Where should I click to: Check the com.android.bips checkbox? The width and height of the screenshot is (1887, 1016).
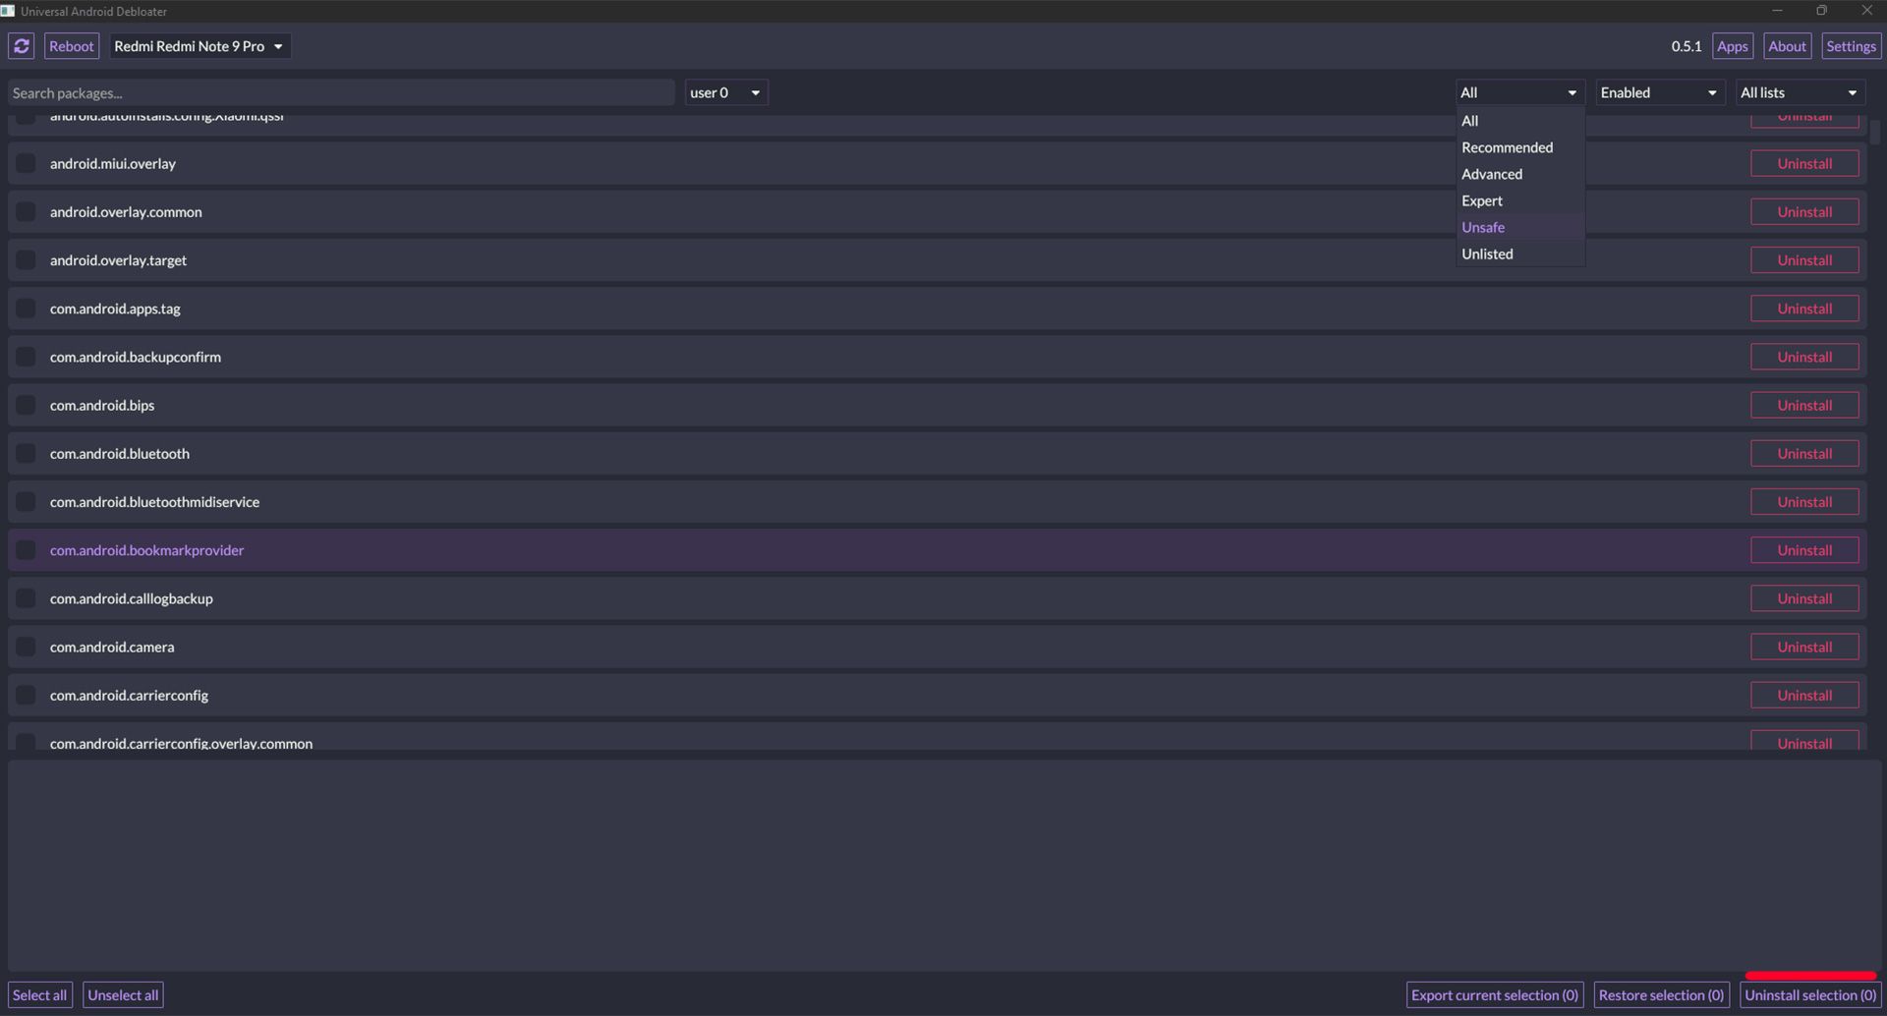point(26,405)
